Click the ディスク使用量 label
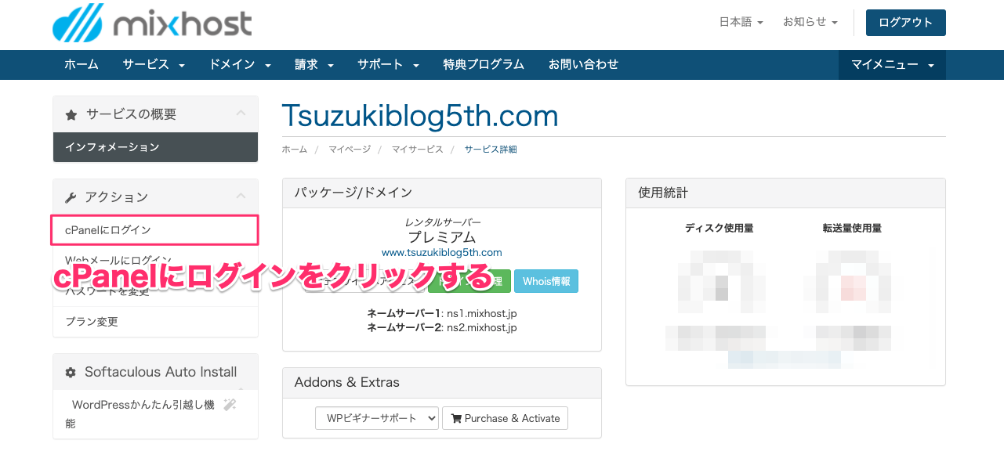The width and height of the screenshot is (1004, 451). (719, 229)
